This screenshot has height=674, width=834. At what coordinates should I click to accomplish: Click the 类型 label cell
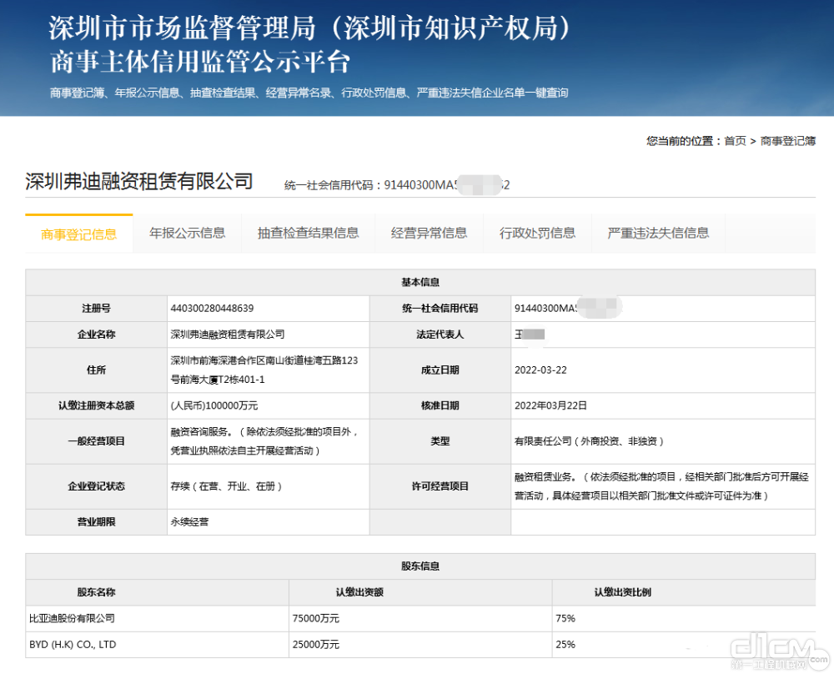pyautogui.click(x=440, y=441)
